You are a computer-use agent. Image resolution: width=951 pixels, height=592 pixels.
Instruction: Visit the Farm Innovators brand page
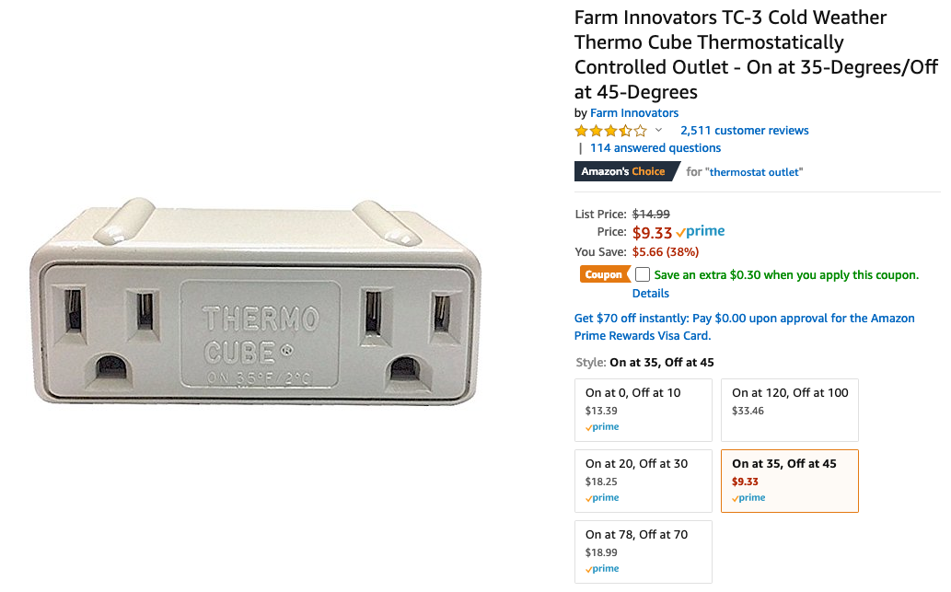pyautogui.click(x=634, y=113)
